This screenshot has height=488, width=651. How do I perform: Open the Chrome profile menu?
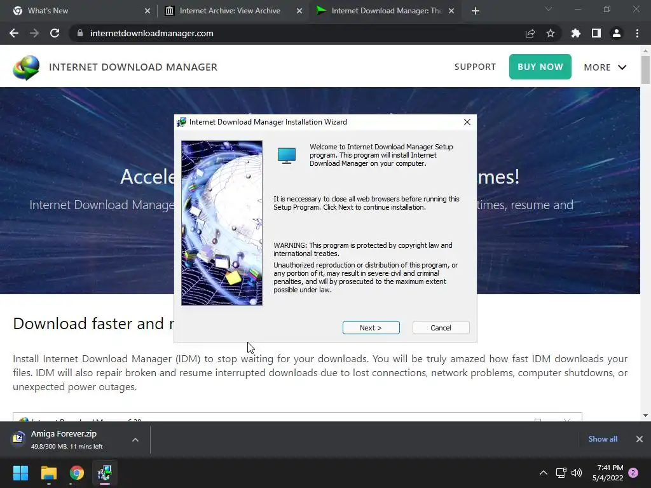click(x=617, y=33)
